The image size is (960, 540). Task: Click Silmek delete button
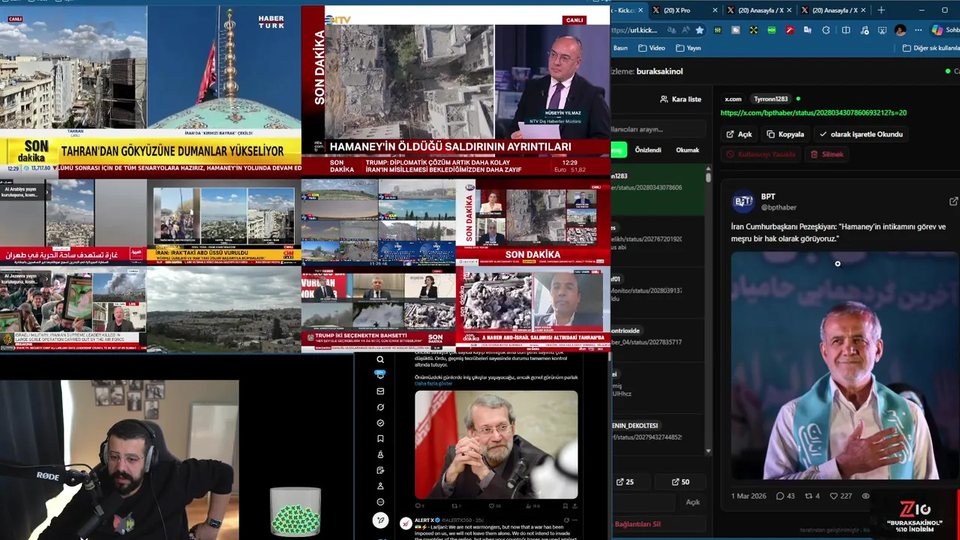827,154
